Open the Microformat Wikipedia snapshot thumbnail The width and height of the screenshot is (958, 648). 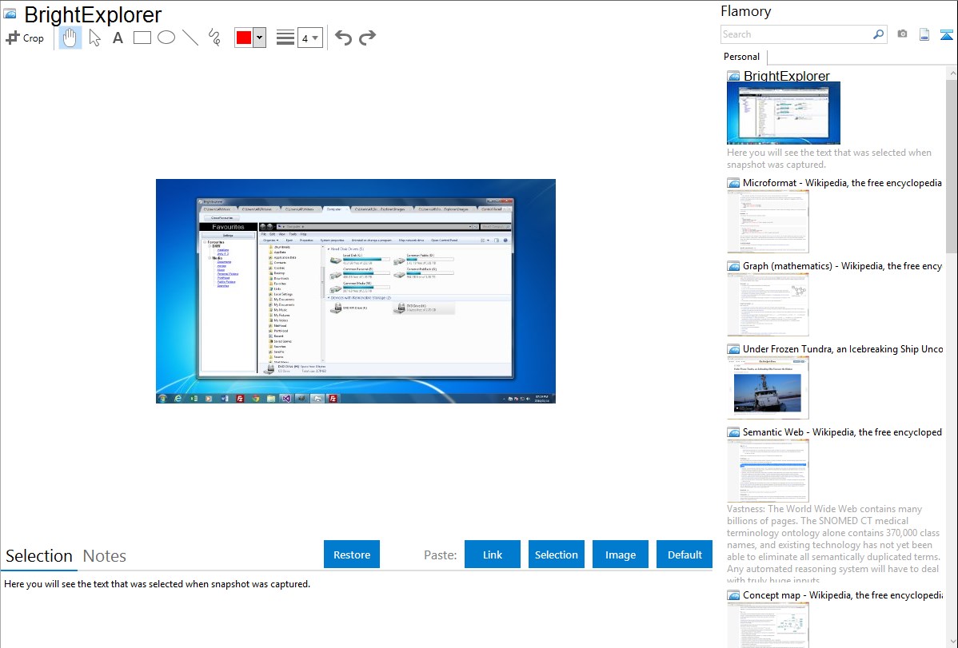coord(768,221)
